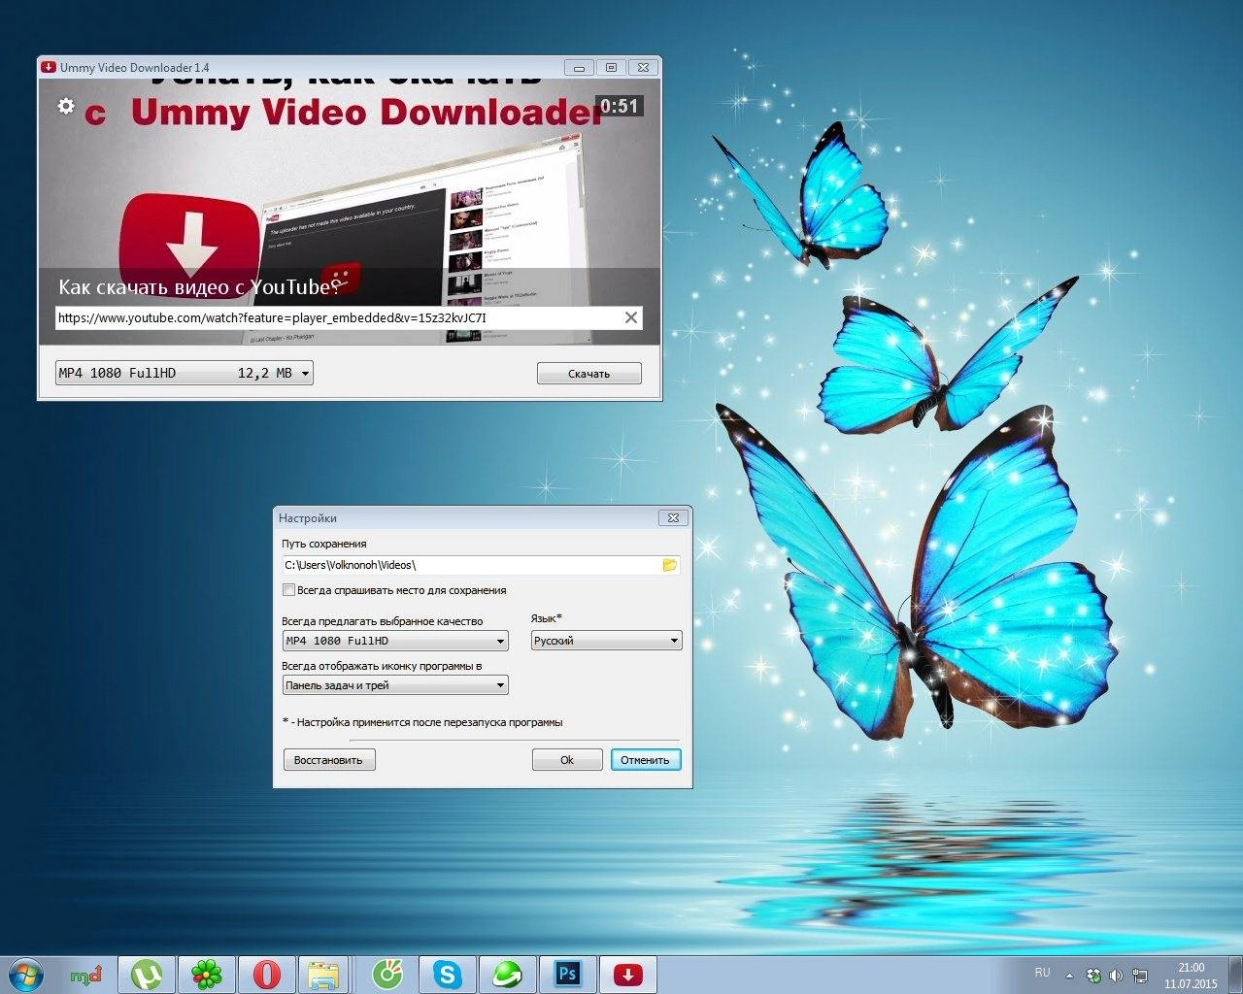Click the Путь сохранения label
This screenshot has width=1243, height=994.
point(324,545)
